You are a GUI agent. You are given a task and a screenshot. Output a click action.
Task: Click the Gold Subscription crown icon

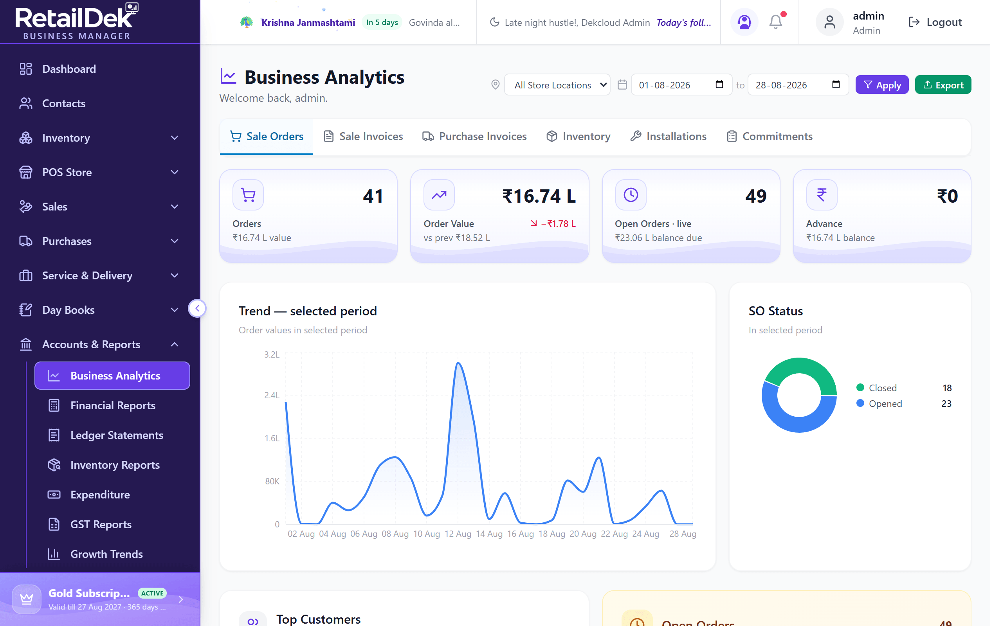point(27,599)
